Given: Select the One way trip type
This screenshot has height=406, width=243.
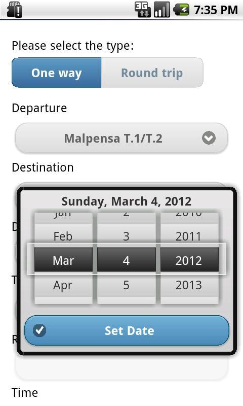Looking at the screenshot, I should click(57, 73).
